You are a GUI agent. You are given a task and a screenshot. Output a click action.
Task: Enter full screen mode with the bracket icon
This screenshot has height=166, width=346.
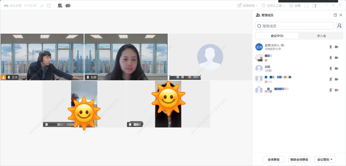(306, 6)
